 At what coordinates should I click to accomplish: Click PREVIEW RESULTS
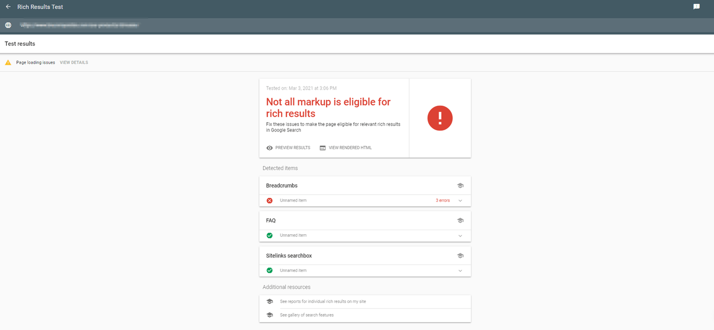(x=292, y=148)
